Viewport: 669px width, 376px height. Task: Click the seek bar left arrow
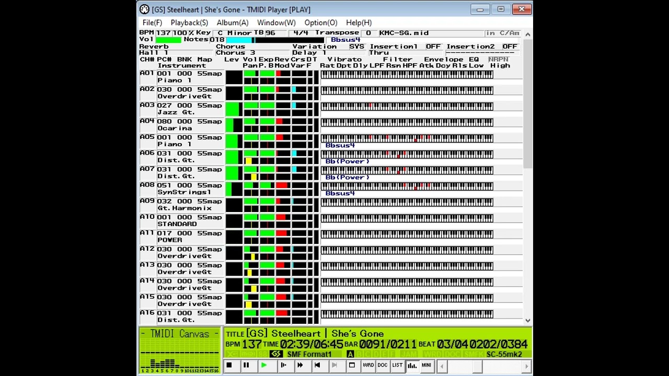tap(442, 367)
